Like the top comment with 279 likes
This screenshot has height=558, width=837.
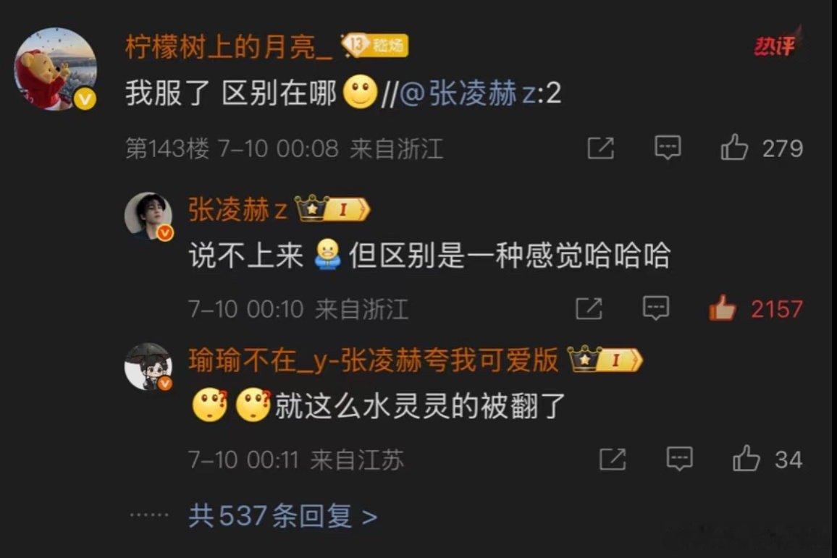point(734,147)
